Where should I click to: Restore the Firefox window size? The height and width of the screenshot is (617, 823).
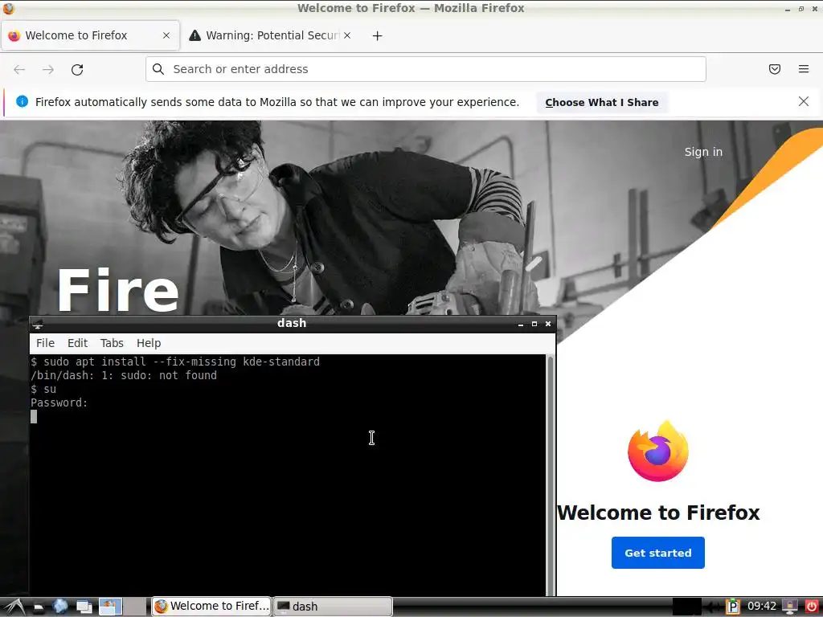point(801,9)
